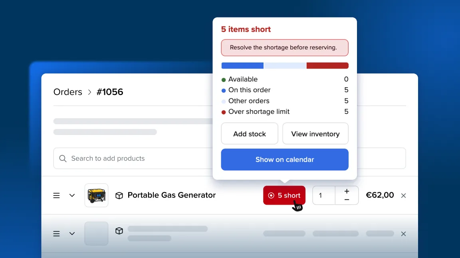Click Show on calendar button

pos(285,159)
